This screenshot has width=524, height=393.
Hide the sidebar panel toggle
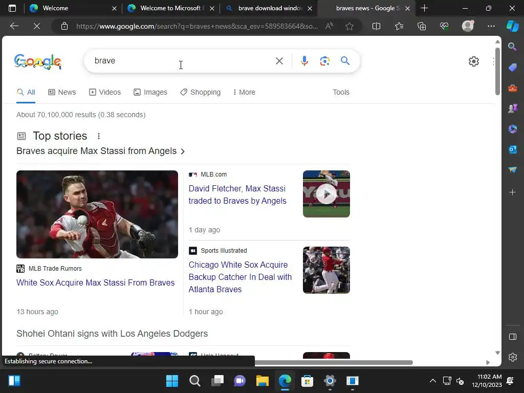(513, 337)
